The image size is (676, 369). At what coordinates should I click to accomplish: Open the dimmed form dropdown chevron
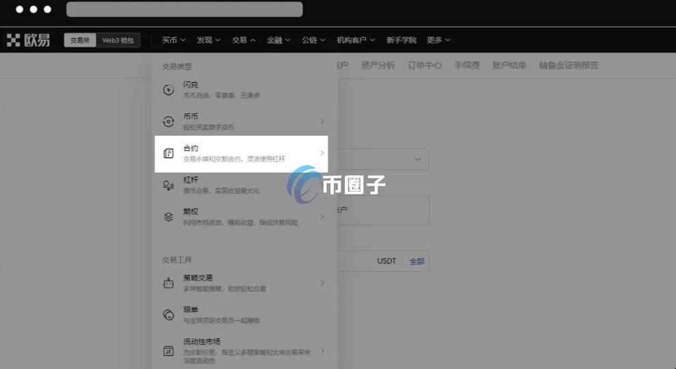tap(417, 159)
